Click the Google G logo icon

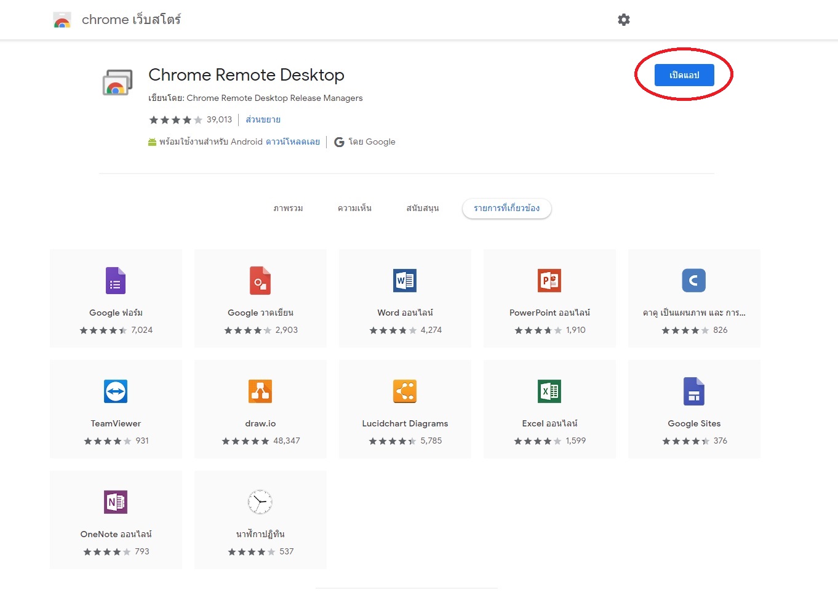[x=339, y=142]
